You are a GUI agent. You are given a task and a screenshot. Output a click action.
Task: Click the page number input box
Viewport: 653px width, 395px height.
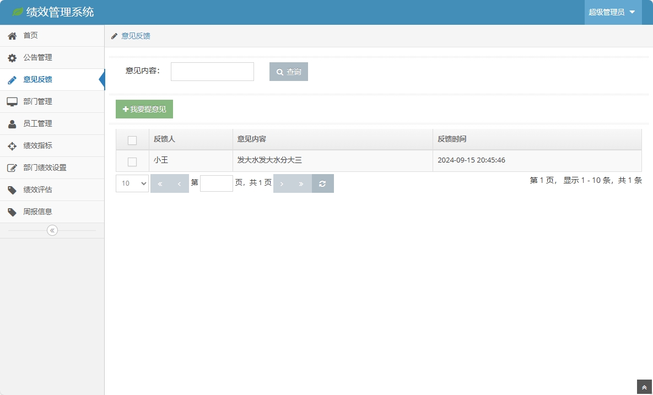(217, 183)
